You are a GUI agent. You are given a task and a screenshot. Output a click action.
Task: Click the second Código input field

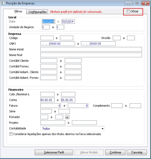pos(67,38)
